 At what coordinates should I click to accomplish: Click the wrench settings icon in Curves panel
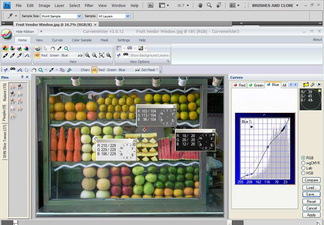312,85
